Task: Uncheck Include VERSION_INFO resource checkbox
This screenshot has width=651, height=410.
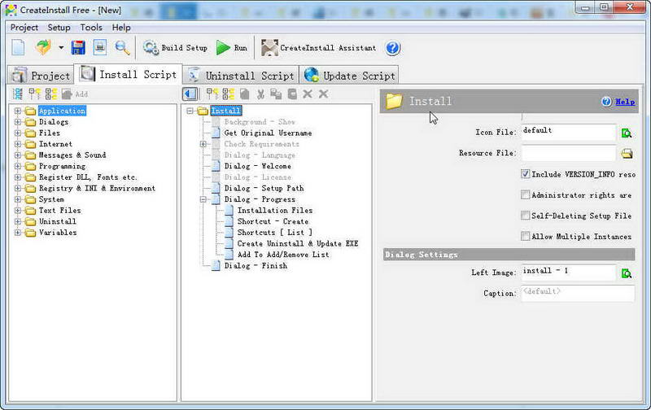Action: (525, 174)
